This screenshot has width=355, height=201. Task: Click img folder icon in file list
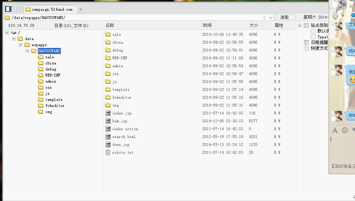tap(108, 105)
